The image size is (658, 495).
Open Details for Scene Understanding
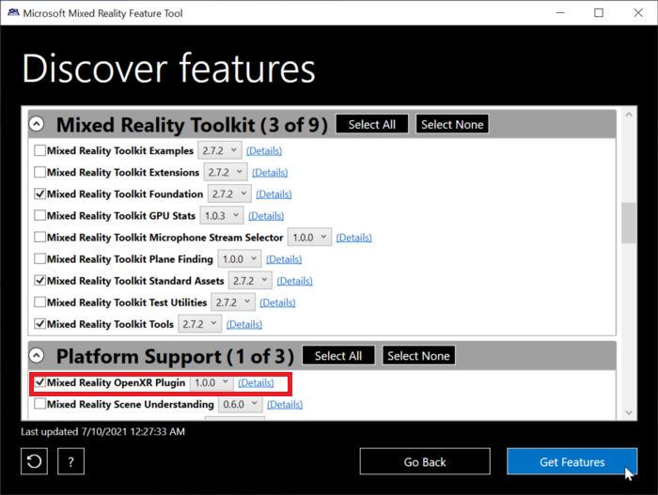point(285,405)
